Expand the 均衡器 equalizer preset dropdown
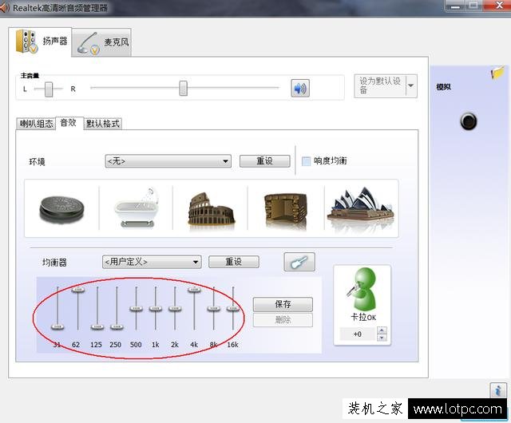Screen dimensions: 511x423 [x=152, y=262]
